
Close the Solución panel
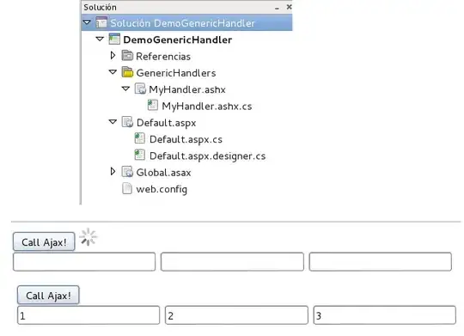pos(289,7)
